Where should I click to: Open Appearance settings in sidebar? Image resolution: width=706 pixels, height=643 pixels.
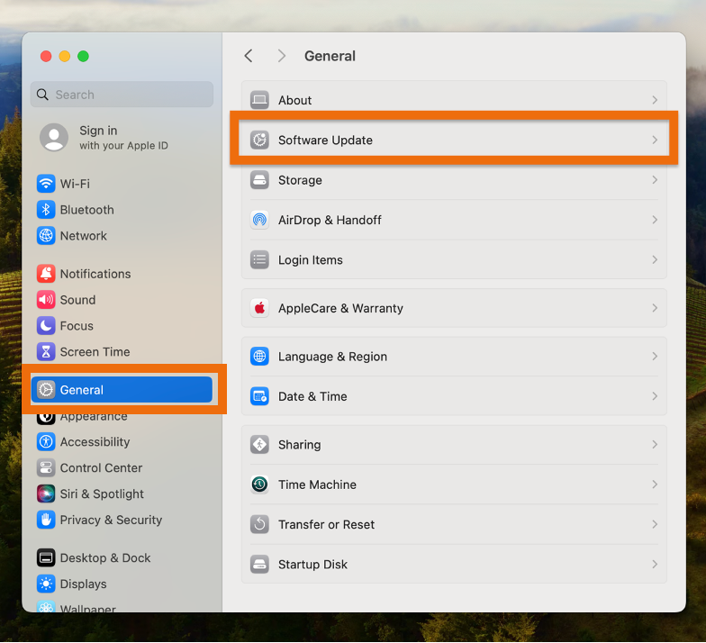click(x=94, y=417)
